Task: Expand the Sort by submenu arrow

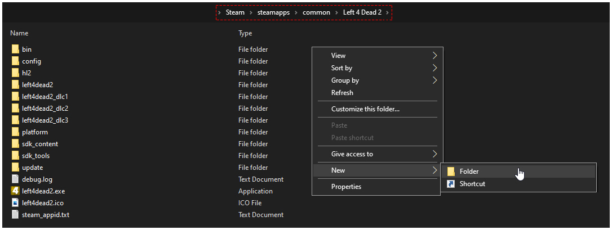Action: (x=434, y=68)
